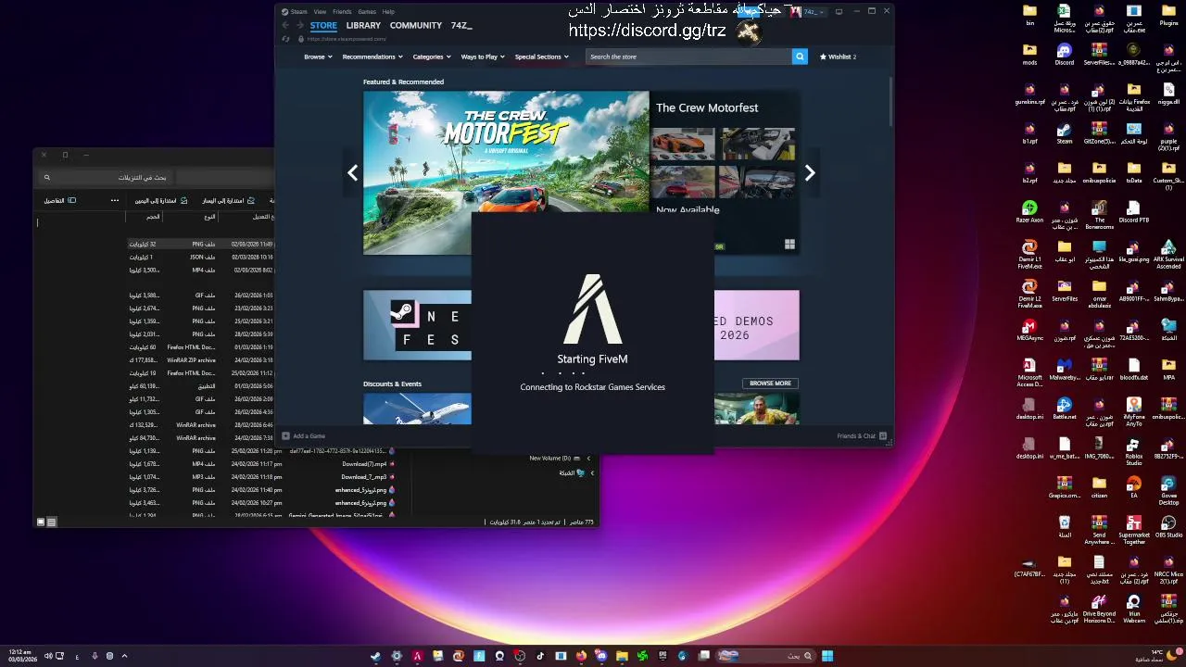
Task: Open the Help menu in Steam
Action: click(x=388, y=12)
